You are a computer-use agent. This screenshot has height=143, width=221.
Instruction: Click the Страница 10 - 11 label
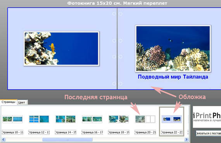(12, 132)
